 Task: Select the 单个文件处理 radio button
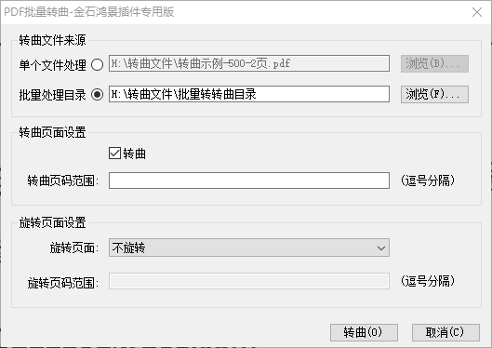98,65
